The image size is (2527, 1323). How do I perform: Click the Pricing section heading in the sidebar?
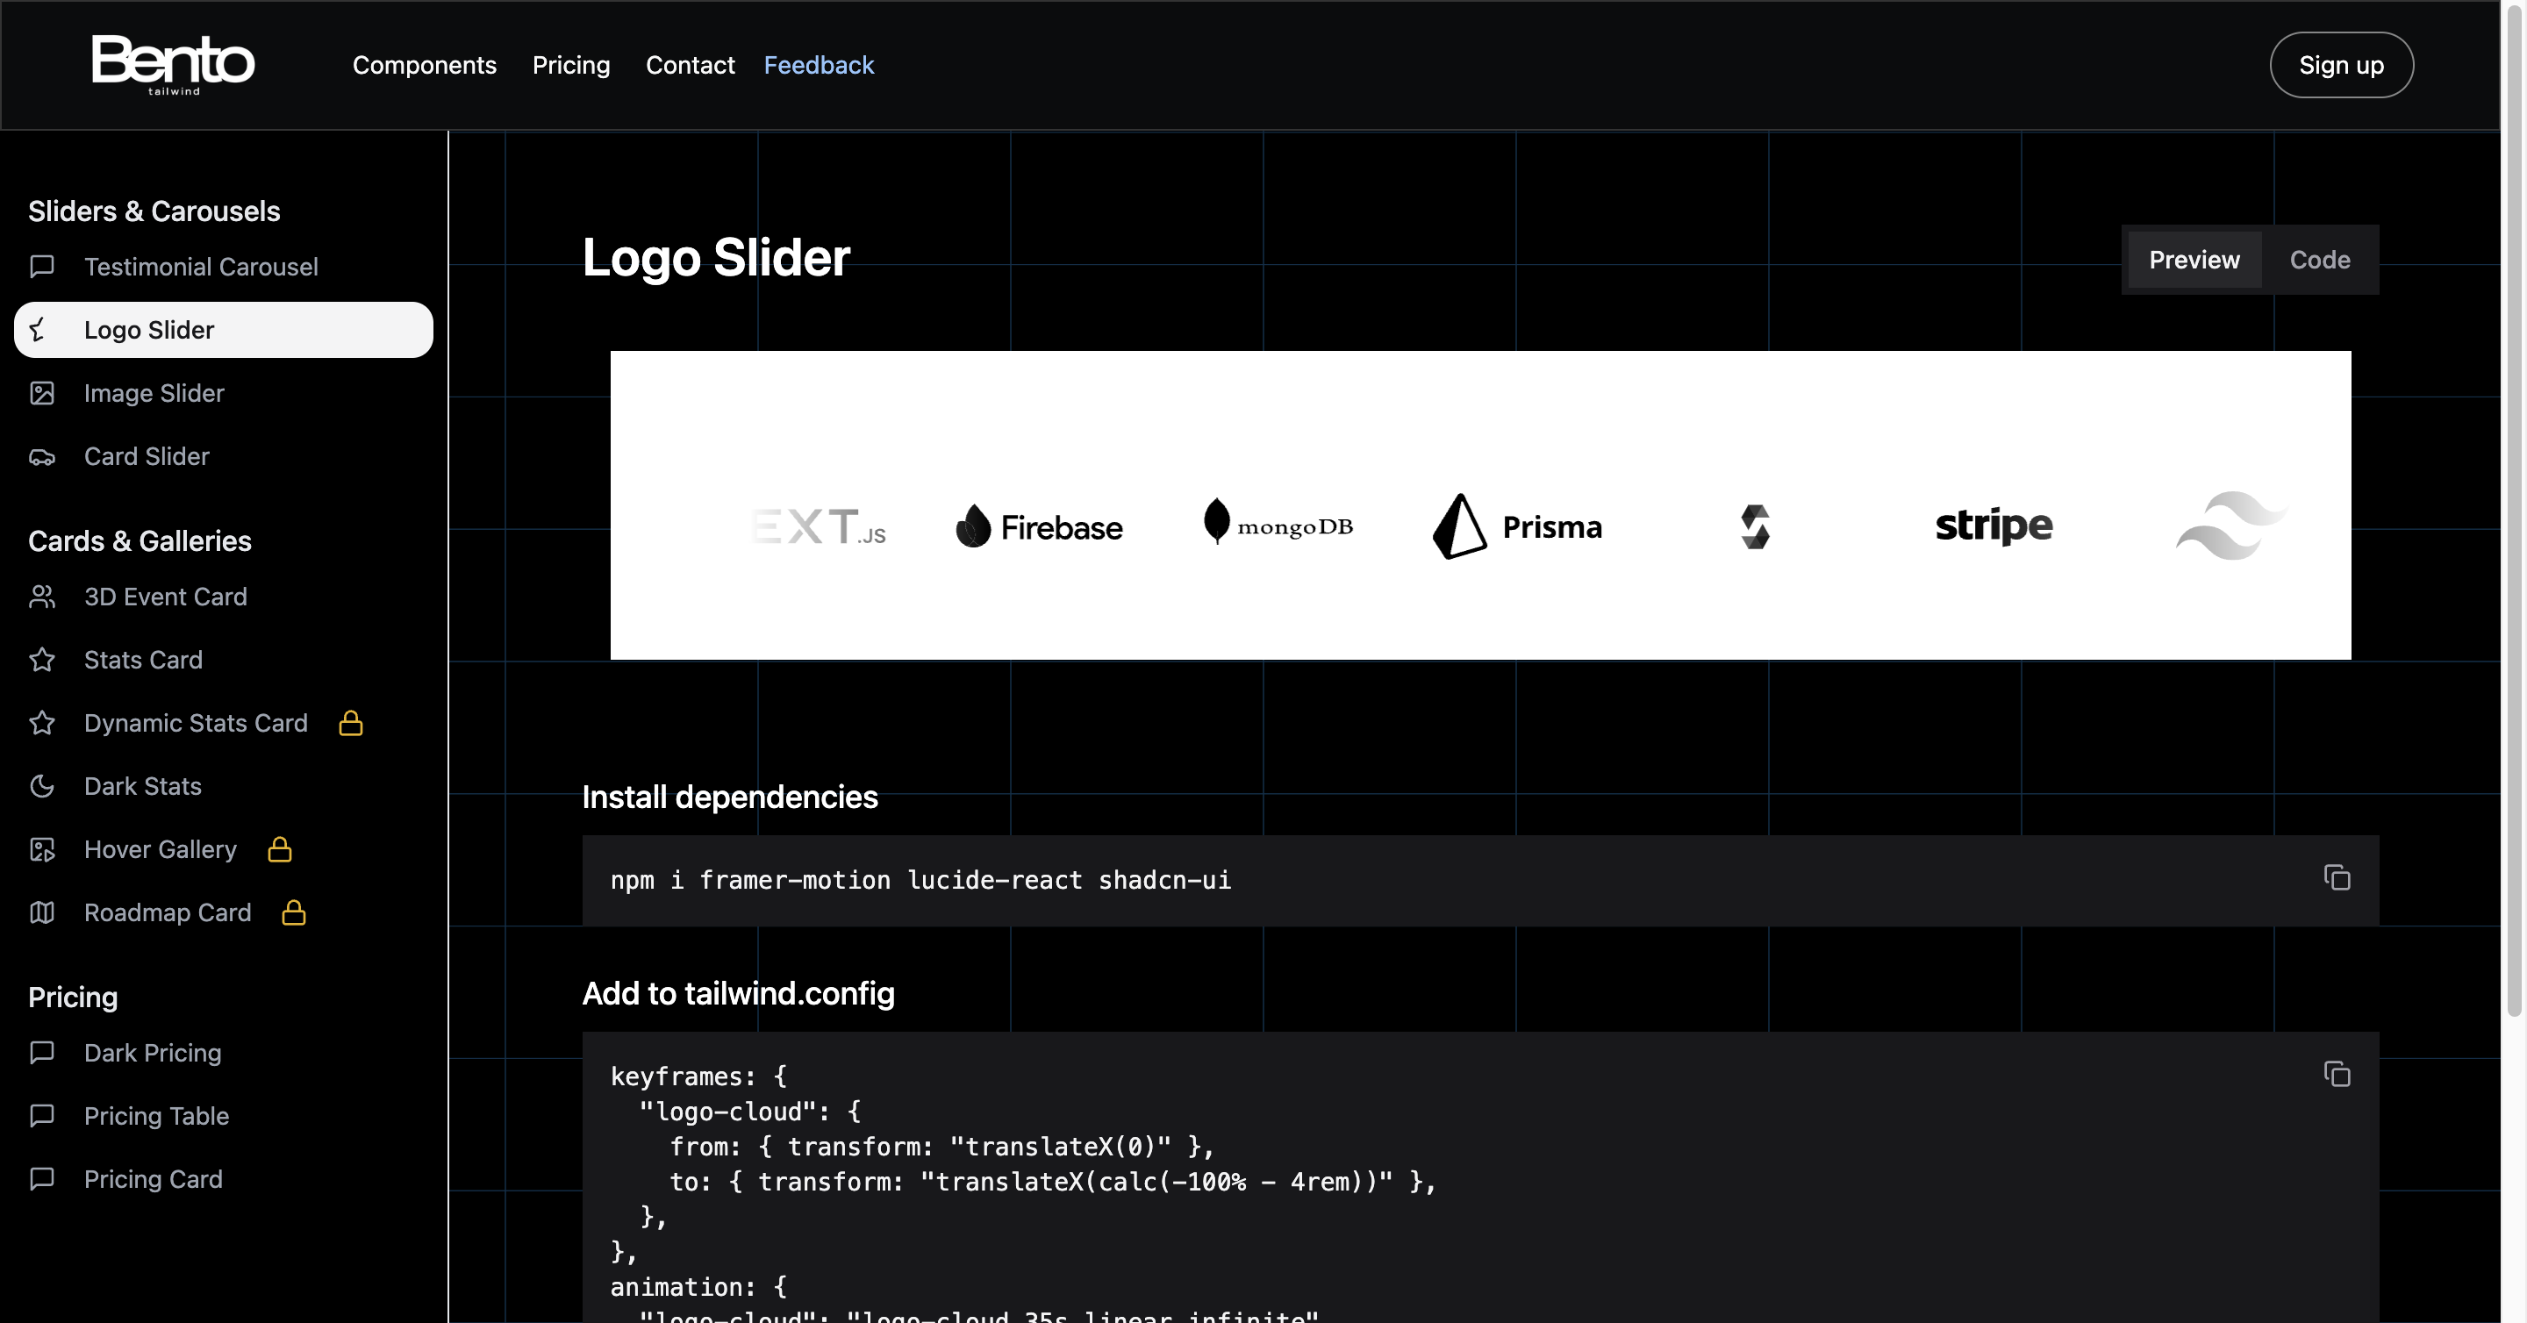[x=73, y=998]
